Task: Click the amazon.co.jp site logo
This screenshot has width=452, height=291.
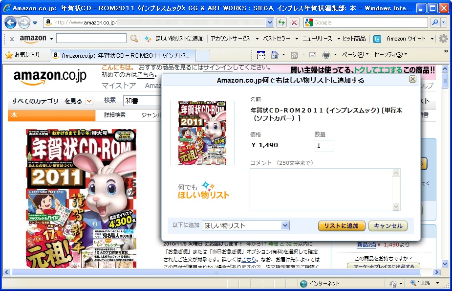Action: tap(50, 77)
